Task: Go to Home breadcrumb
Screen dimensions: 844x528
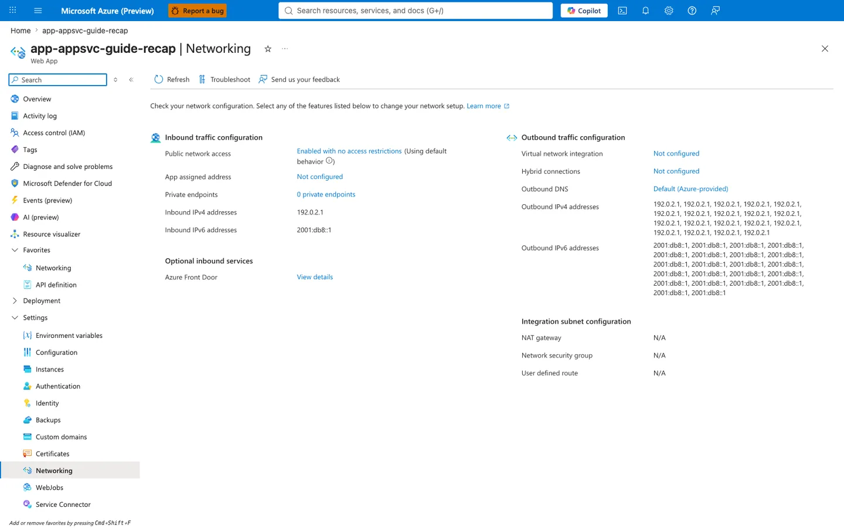Action: pyautogui.click(x=21, y=31)
